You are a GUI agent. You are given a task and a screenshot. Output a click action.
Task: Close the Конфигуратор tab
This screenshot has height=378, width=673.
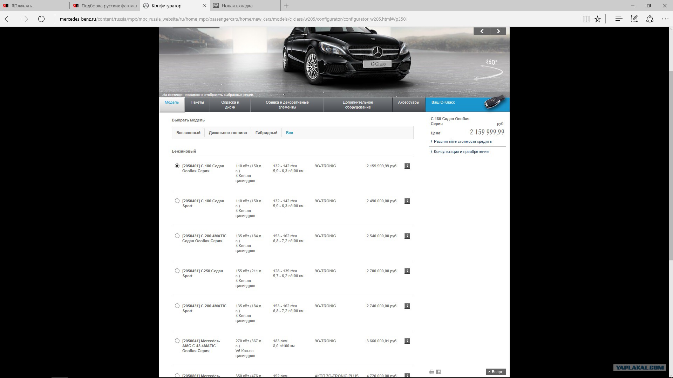pyautogui.click(x=205, y=6)
